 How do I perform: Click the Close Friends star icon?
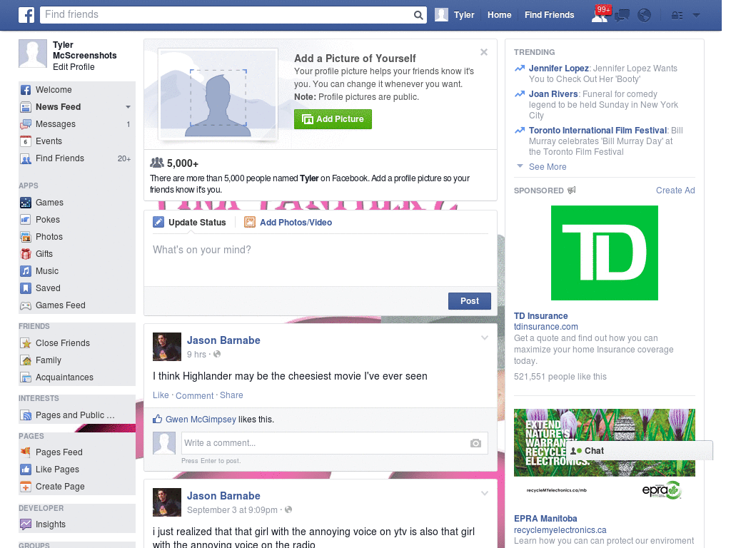click(26, 343)
